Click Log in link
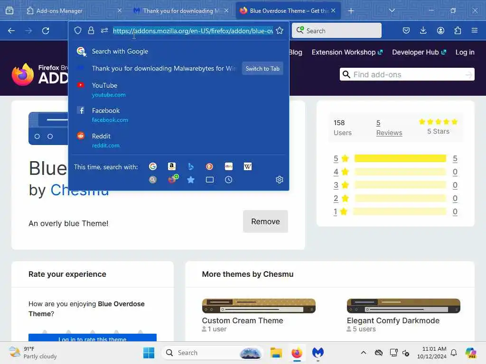Viewport: 486px width, 364px height. point(465,52)
